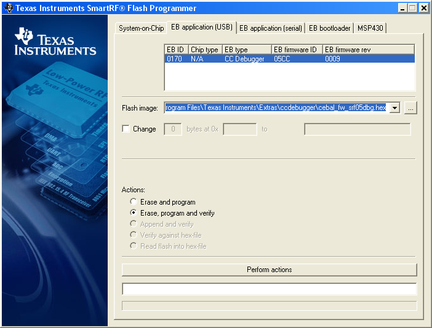Click the white status message box
The width and height of the screenshot is (432, 328).
[x=269, y=289]
